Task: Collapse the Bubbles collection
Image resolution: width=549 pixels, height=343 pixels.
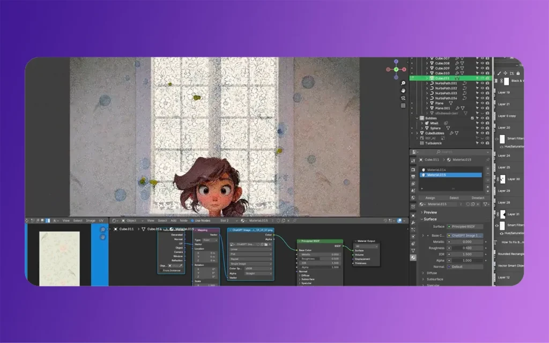Action: click(x=417, y=118)
